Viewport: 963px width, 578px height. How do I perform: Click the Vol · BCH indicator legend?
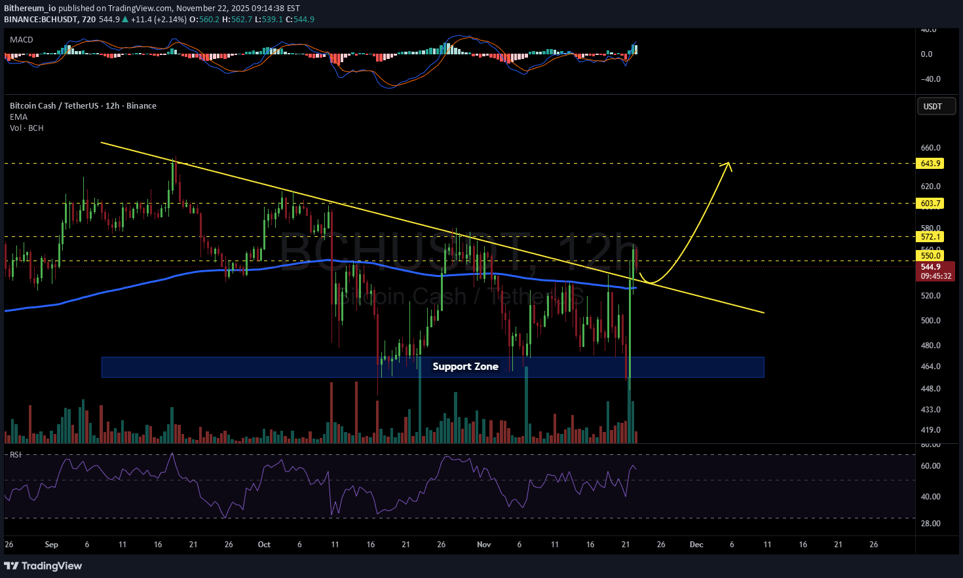[x=27, y=128]
